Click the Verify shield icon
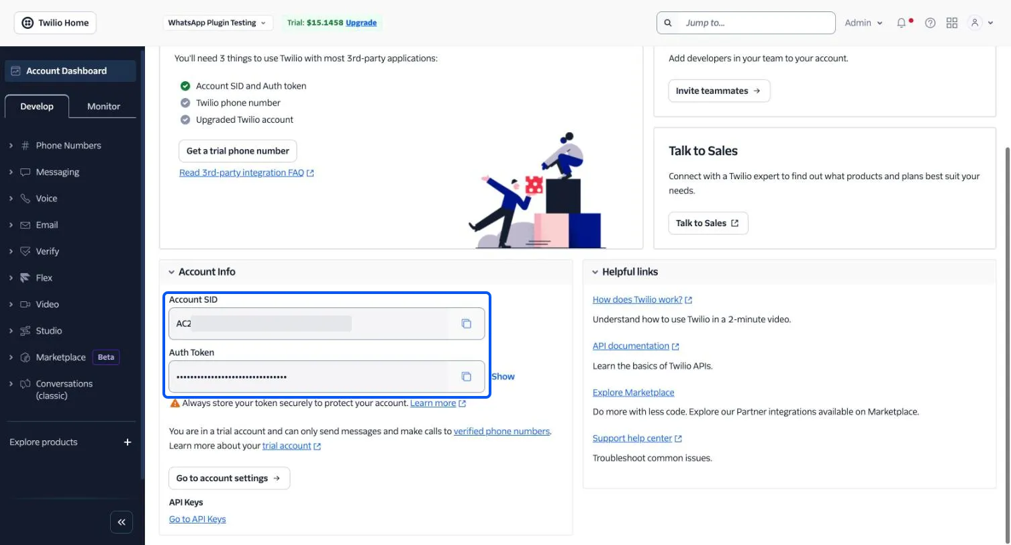 [x=26, y=251]
